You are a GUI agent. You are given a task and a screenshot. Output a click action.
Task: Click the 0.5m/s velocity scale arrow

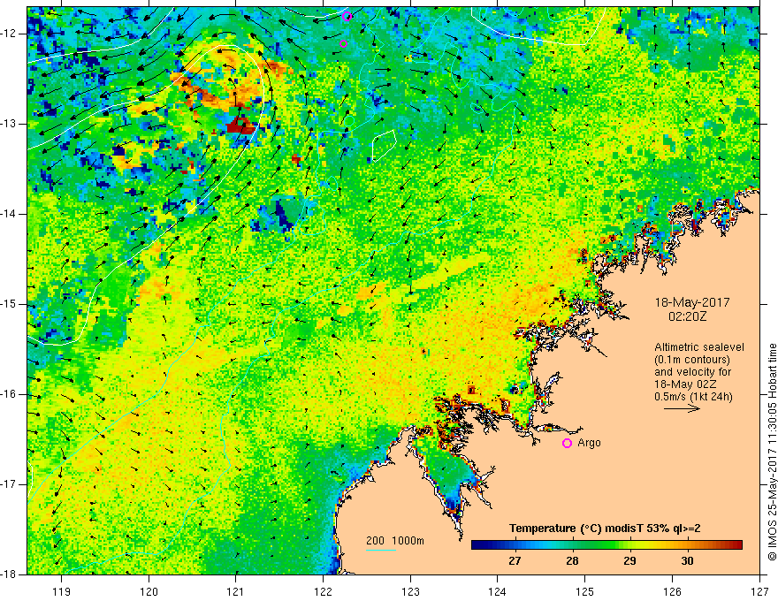pos(683,408)
